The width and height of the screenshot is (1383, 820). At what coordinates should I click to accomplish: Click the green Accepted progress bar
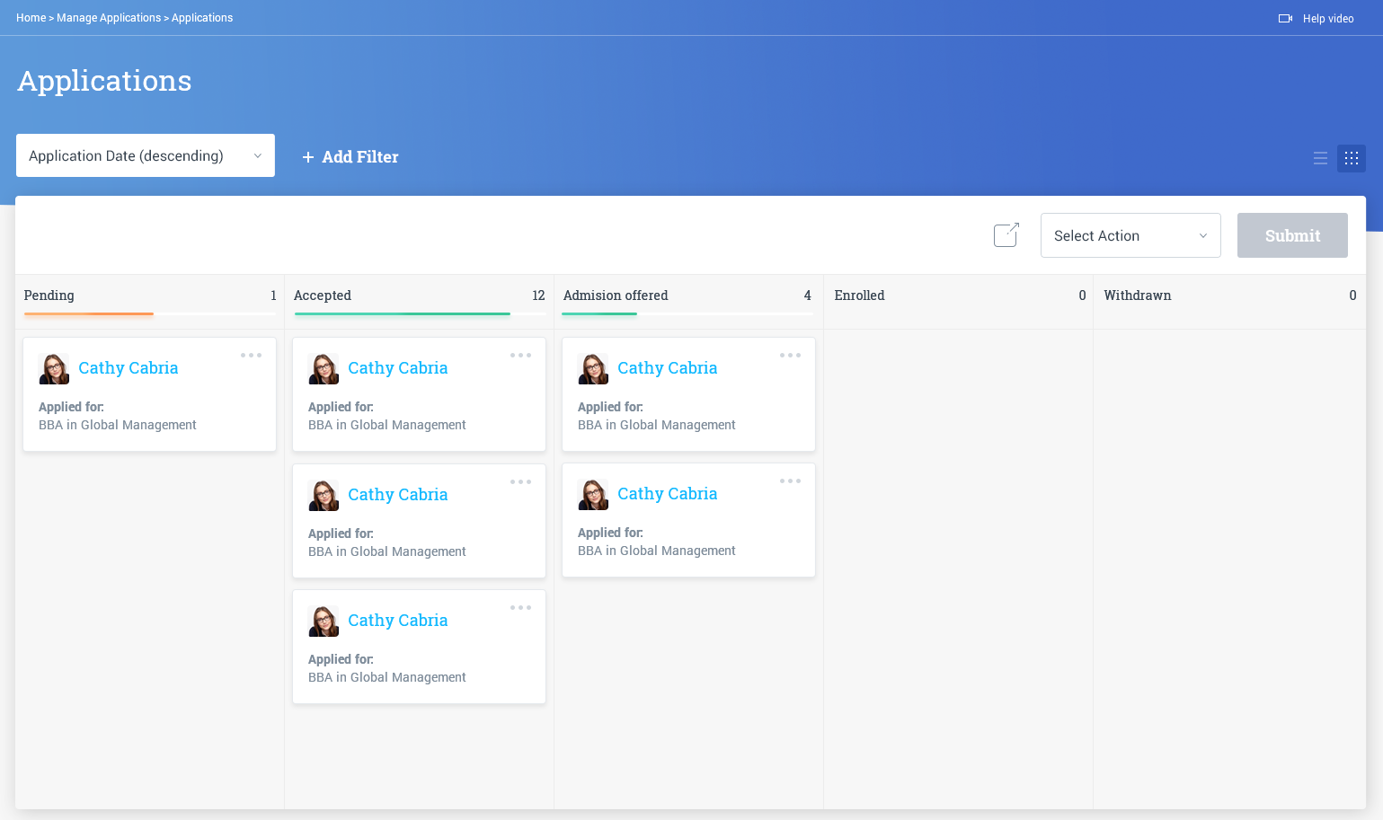click(403, 313)
